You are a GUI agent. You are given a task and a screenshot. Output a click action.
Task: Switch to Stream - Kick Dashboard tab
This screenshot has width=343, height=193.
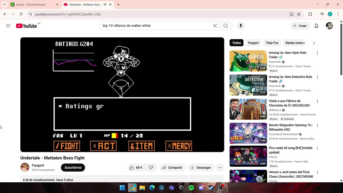(x=34, y=5)
